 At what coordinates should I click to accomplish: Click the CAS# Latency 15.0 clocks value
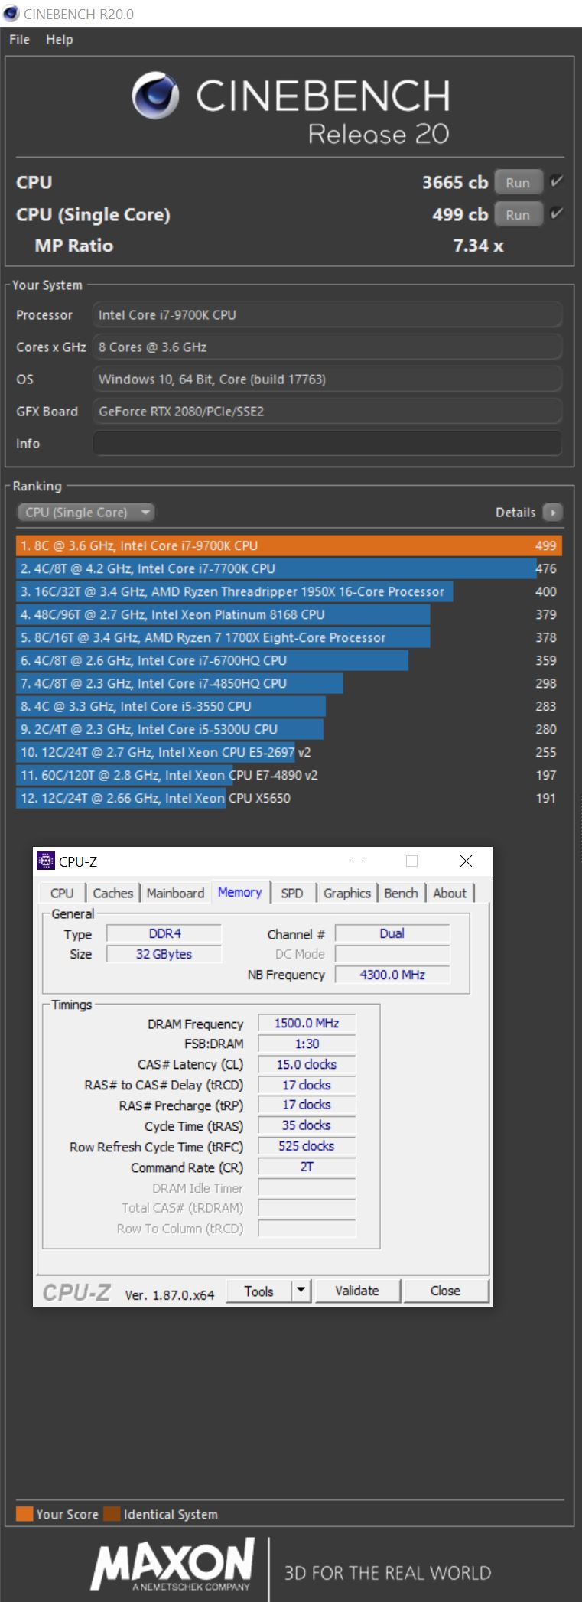point(307,1064)
